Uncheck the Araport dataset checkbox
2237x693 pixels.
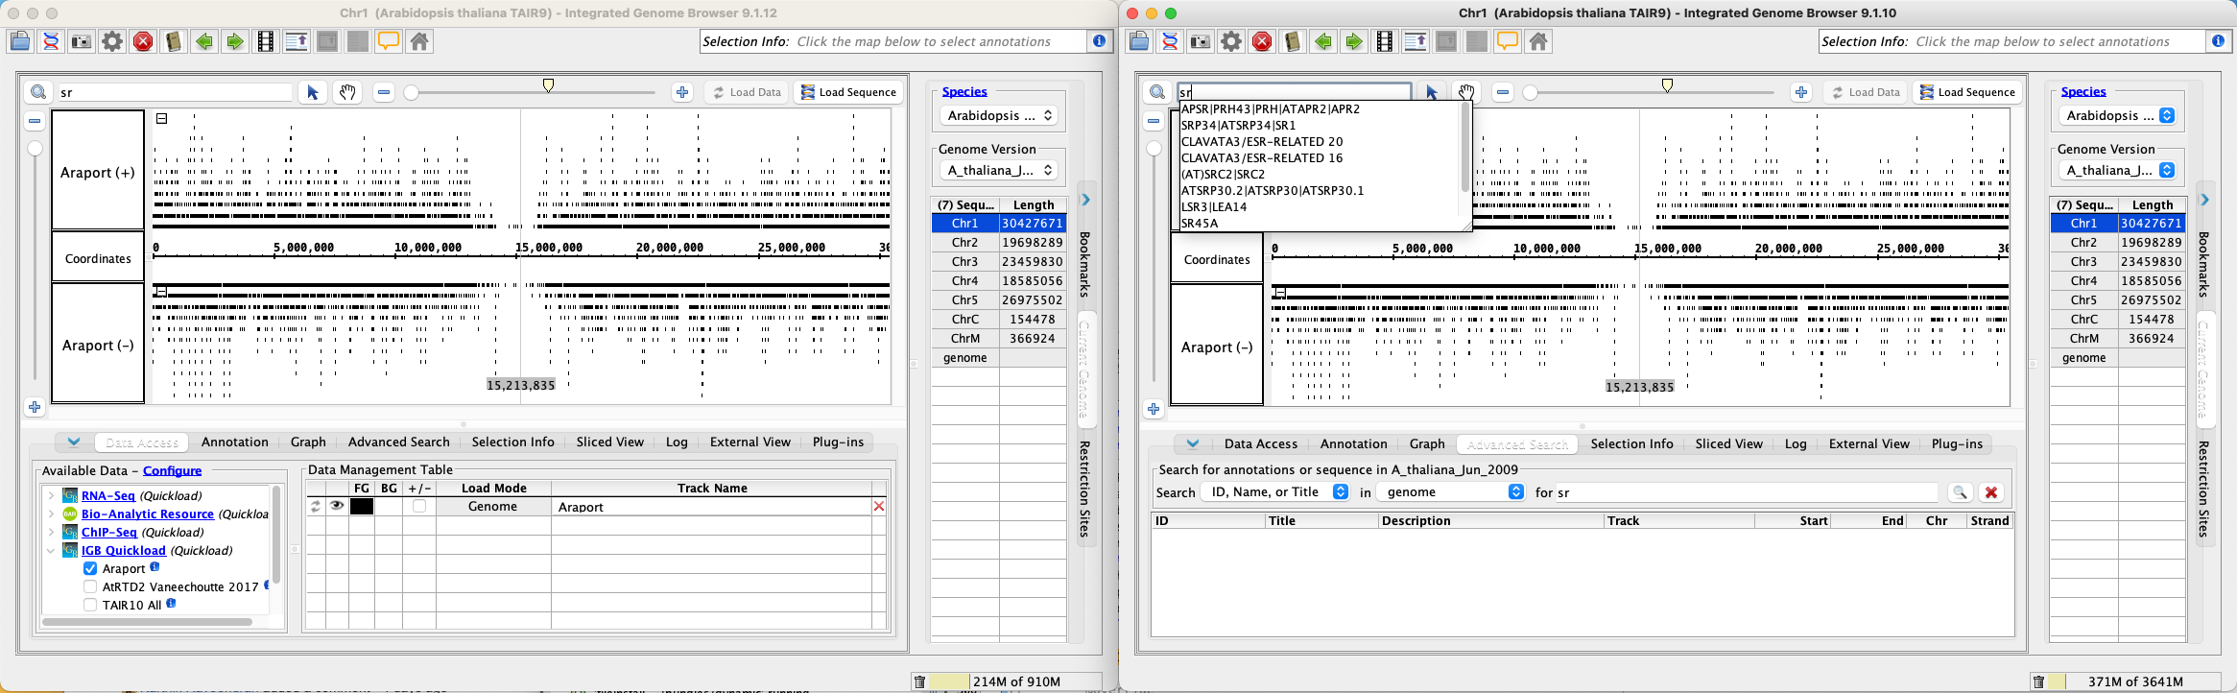click(x=90, y=569)
